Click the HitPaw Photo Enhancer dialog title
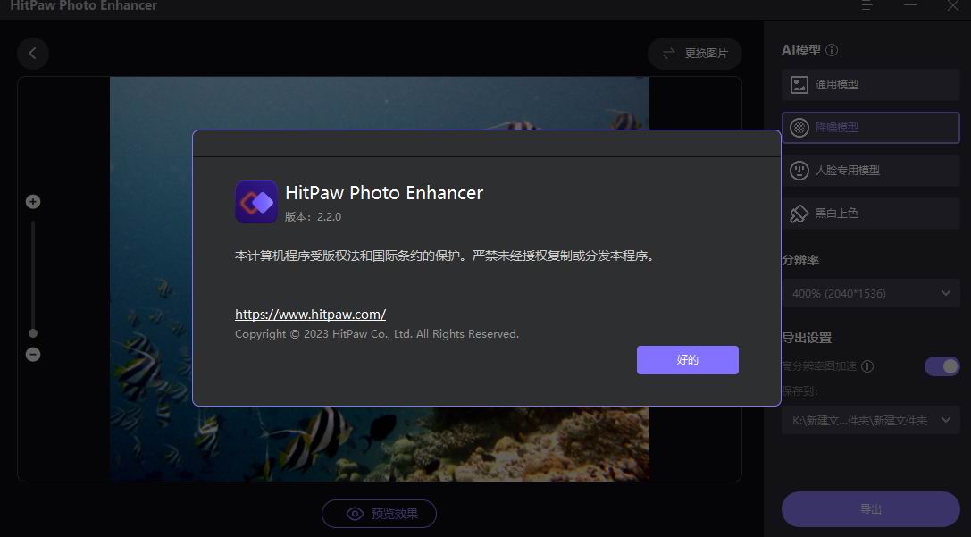This screenshot has height=537, width=971. tap(384, 193)
